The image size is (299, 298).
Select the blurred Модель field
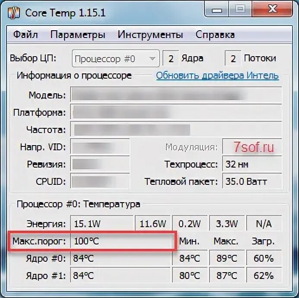tap(176, 95)
